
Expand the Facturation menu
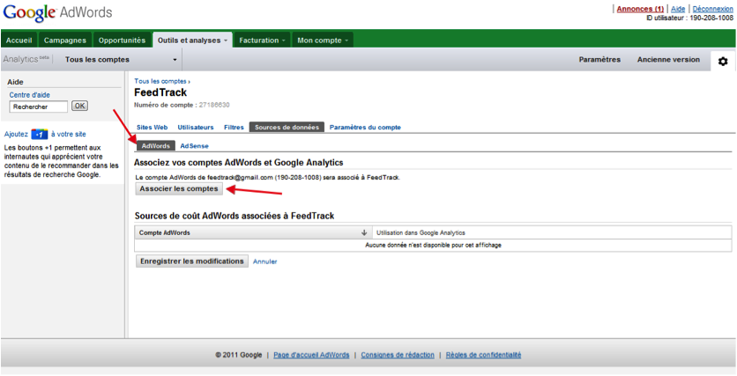click(x=263, y=41)
